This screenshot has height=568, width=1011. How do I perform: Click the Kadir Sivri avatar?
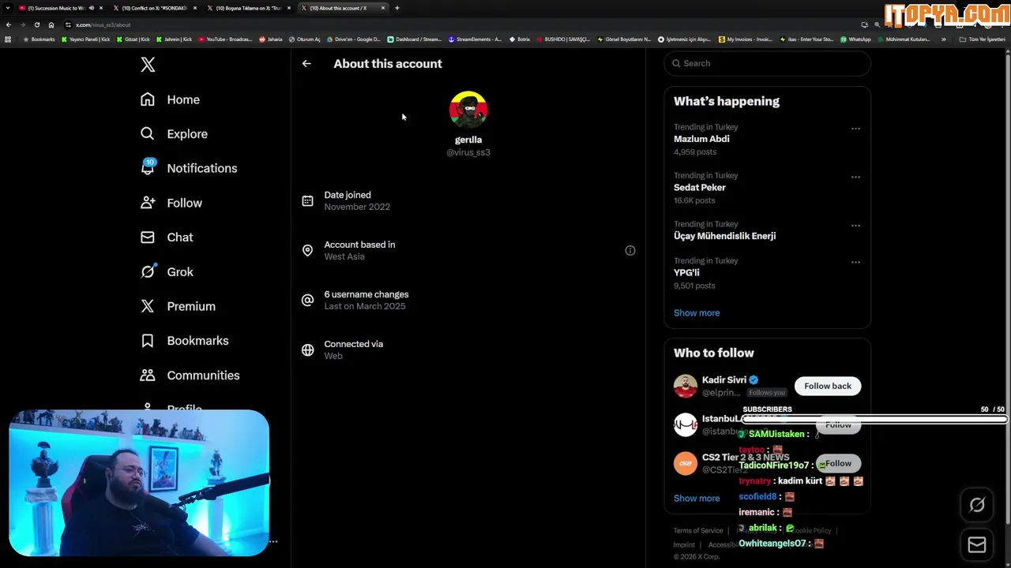tap(686, 386)
